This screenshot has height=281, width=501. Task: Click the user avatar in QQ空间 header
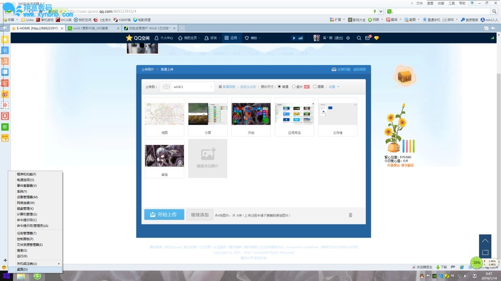(x=317, y=38)
